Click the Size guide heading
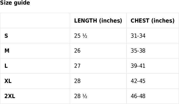The width and height of the screenshot is (179, 104). 15,3
